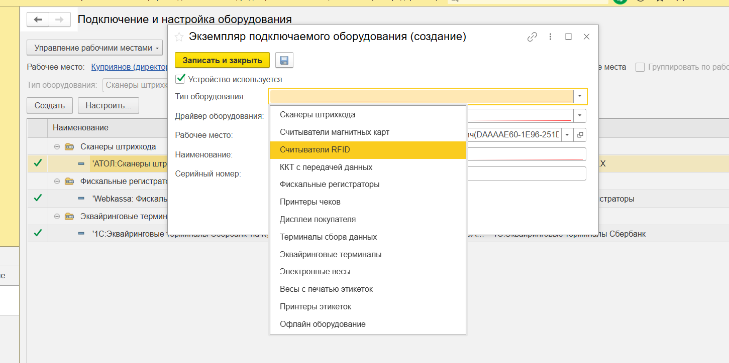This screenshot has height=363, width=729.
Task: Open the three-dot more options menu
Action: (551, 37)
